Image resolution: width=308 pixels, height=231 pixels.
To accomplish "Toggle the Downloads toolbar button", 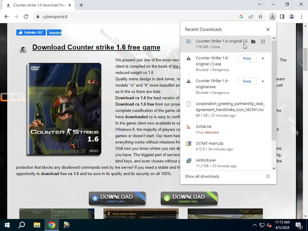I will (272, 17).
